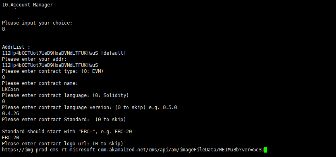
Task: Click the 'contract language: (0: Solidity)' prompt
Action: tap(65, 95)
